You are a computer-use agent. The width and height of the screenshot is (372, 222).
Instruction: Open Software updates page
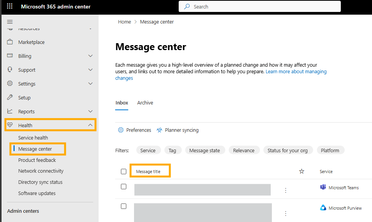[37, 193]
